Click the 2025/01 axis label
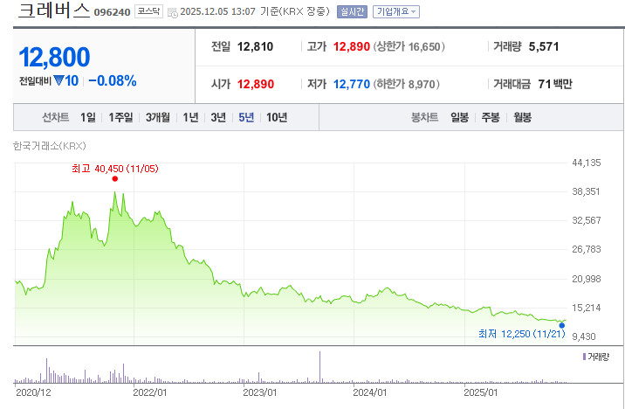This screenshot has height=409, width=625. (481, 392)
